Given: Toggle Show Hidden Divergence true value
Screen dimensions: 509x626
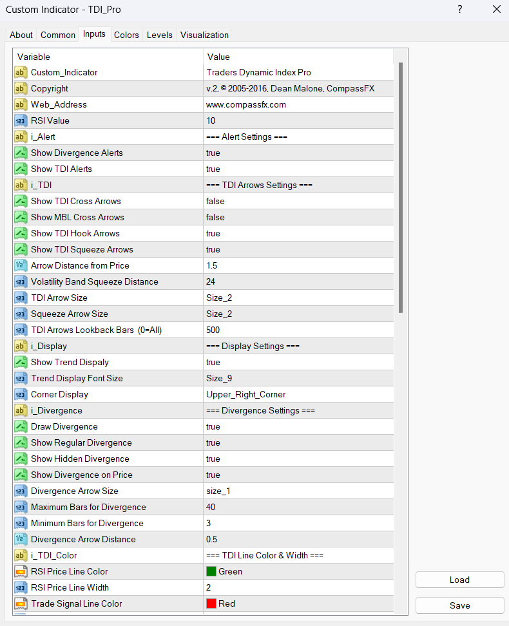Looking at the screenshot, I should click(213, 459).
